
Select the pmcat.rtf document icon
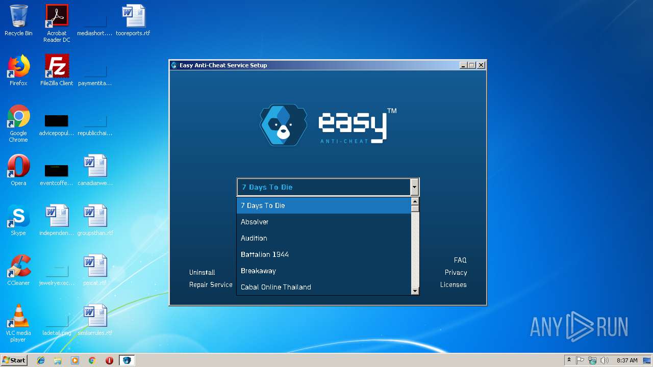point(95,270)
